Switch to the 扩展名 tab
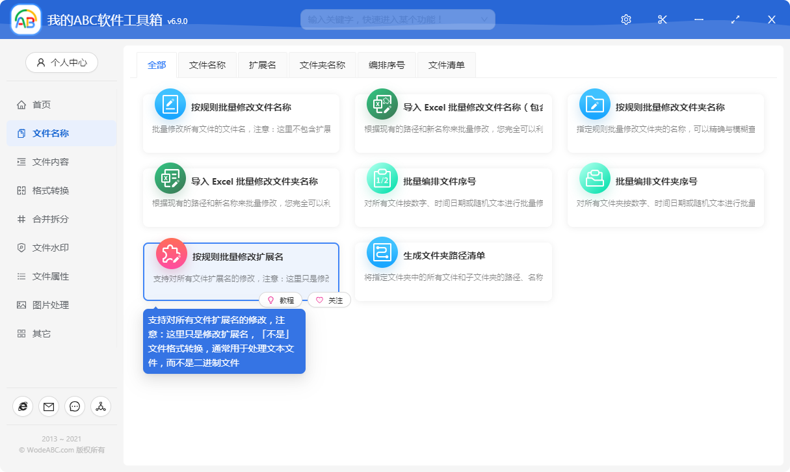The image size is (790, 472). pos(262,64)
